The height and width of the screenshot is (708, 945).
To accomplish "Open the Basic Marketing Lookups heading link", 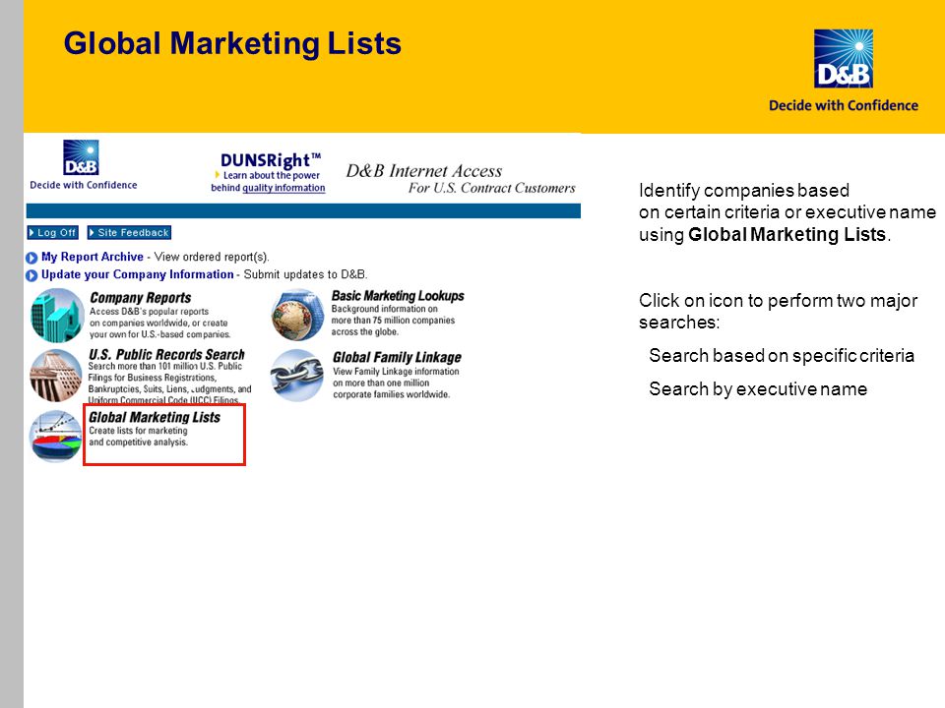I will (398, 296).
